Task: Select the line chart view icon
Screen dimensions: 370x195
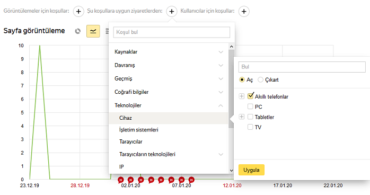Action: pyautogui.click(x=93, y=31)
